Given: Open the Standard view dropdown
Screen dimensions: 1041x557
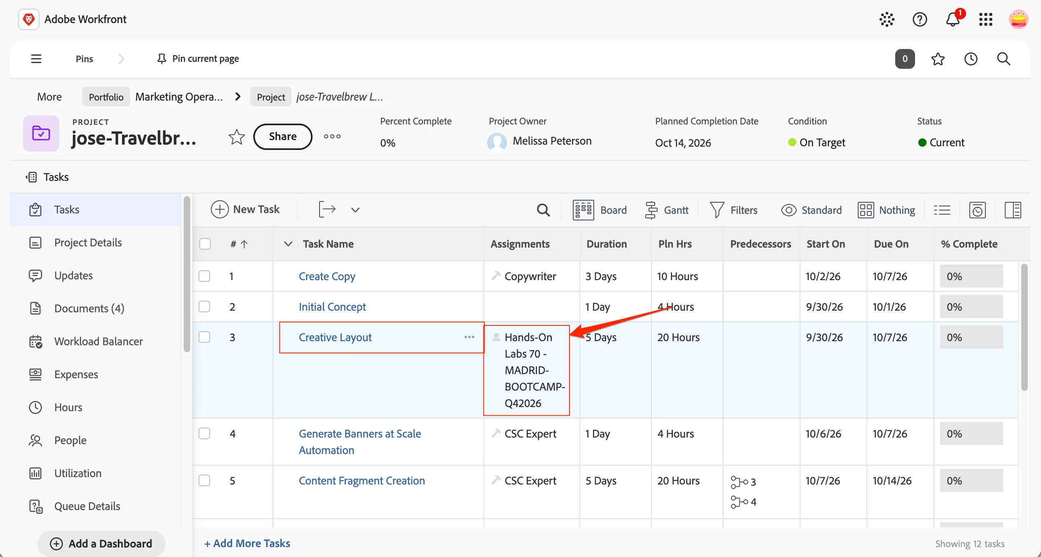Looking at the screenshot, I should (x=811, y=210).
